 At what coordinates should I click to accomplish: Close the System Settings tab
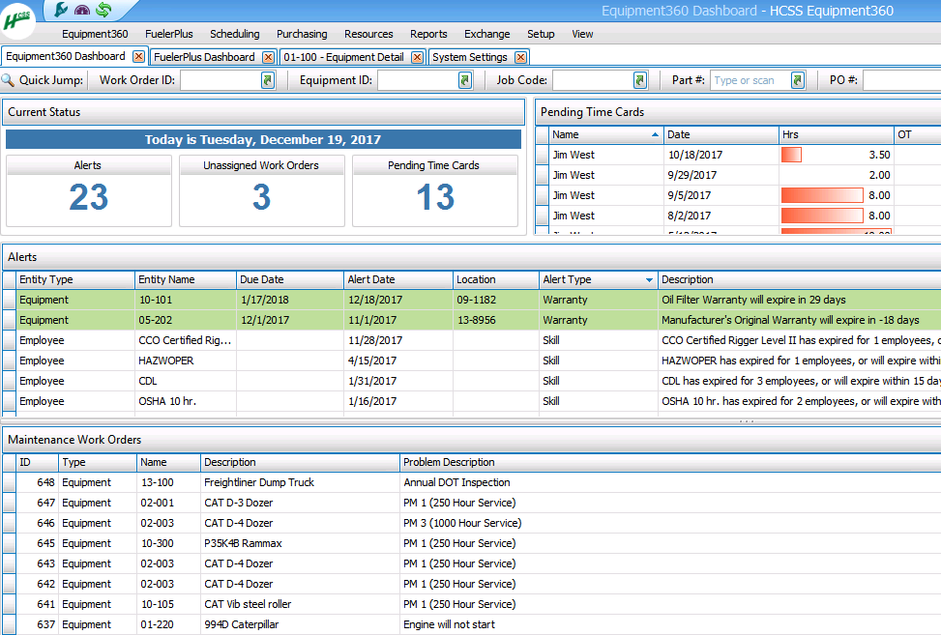pyautogui.click(x=521, y=58)
